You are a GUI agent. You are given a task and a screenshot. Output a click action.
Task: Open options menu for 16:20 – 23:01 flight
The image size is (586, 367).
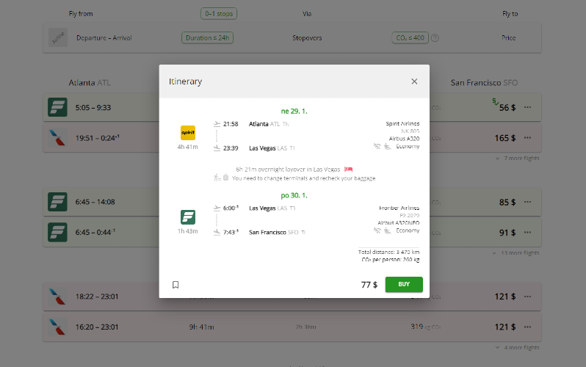527,327
